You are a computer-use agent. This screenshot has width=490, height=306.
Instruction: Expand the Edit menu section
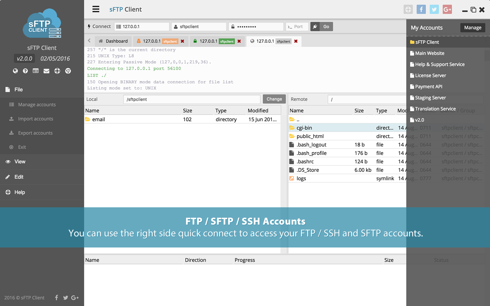pyautogui.click(x=42, y=177)
